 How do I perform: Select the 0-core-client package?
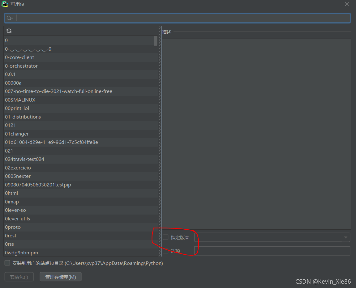(x=19, y=57)
